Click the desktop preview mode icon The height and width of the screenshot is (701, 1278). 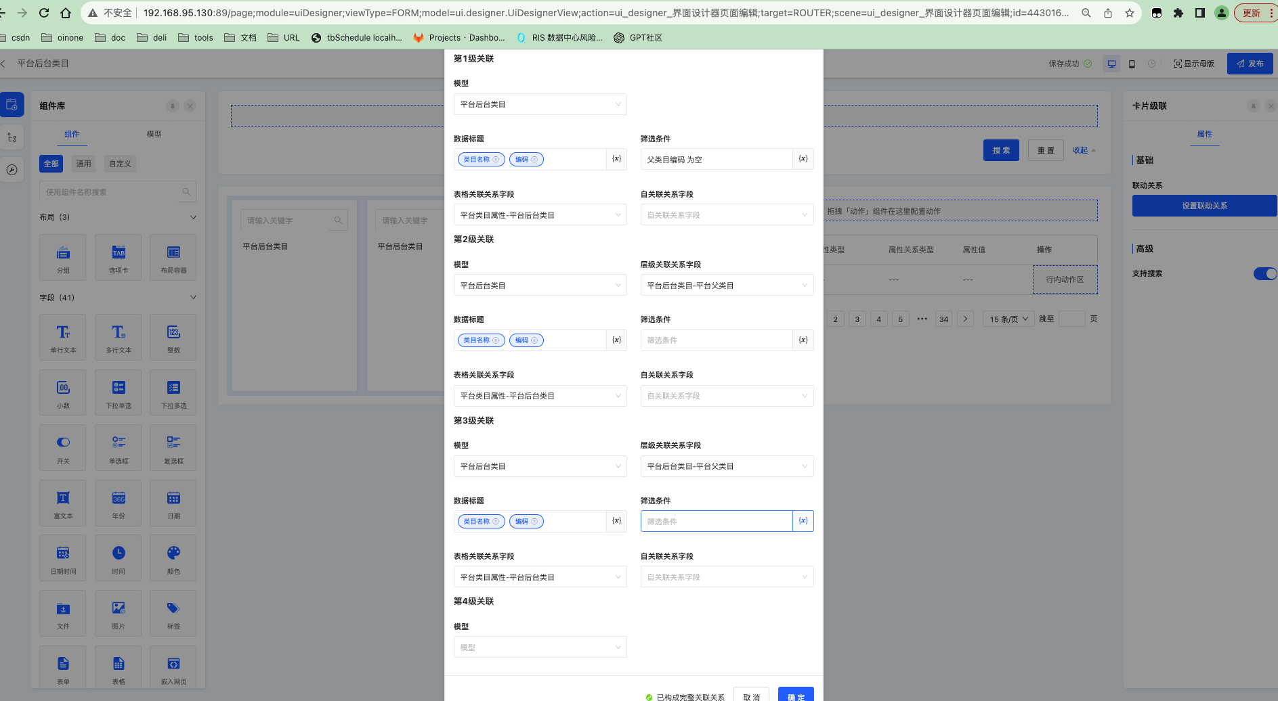click(1111, 64)
